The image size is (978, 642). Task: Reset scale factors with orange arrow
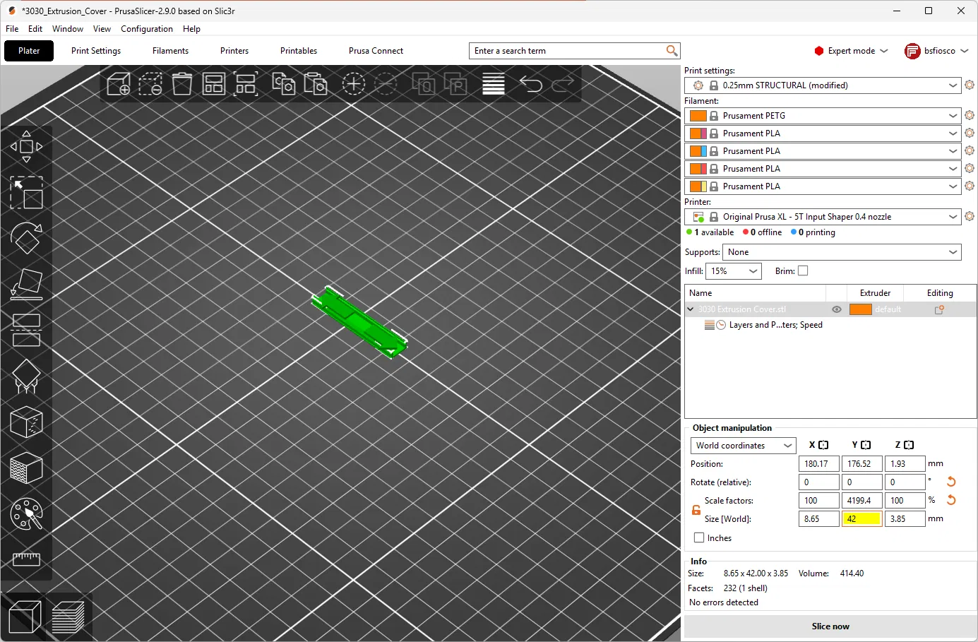[951, 500]
